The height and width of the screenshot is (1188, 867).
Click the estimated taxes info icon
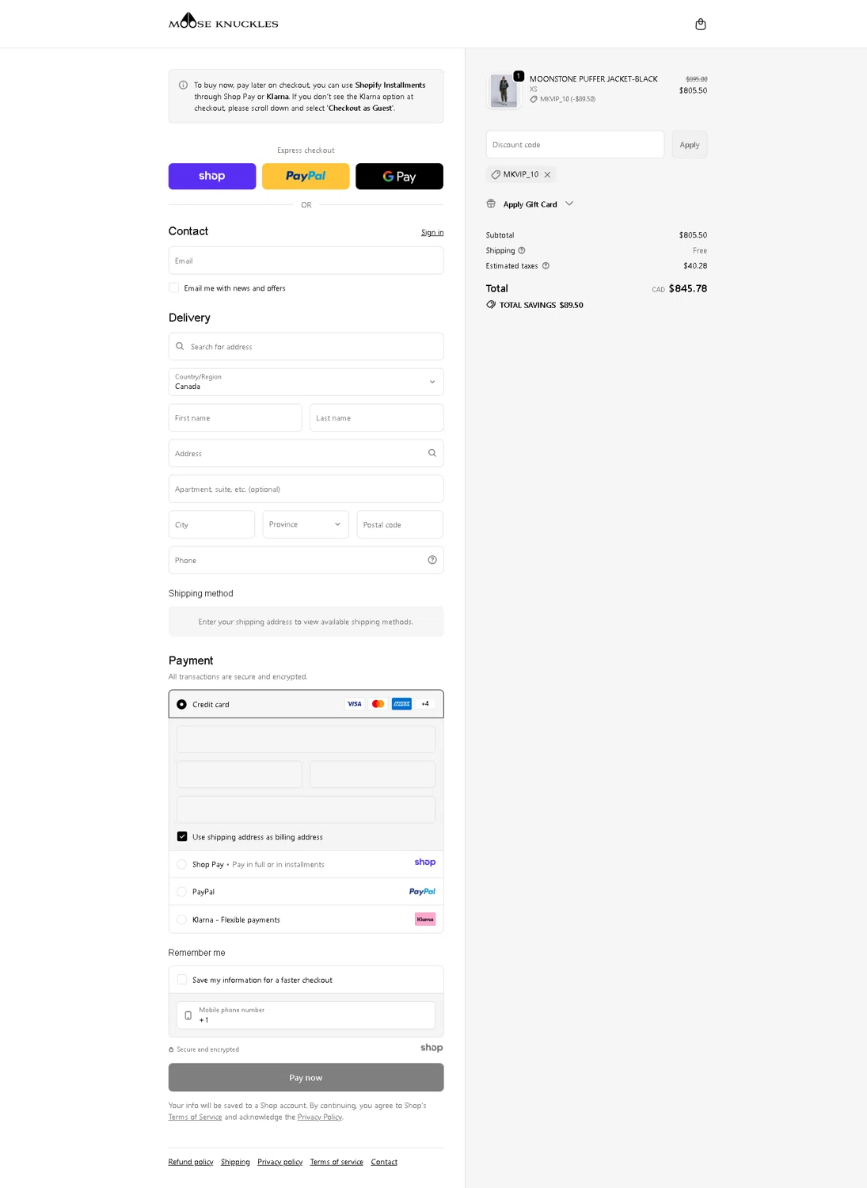click(x=546, y=266)
